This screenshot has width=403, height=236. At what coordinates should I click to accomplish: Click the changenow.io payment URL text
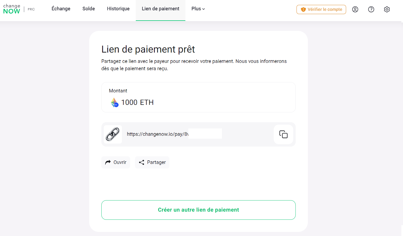pyautogui.click(x=157, y=134)
